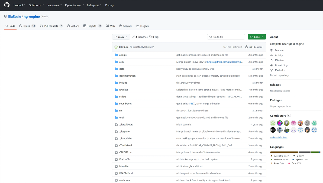Click the commit history clock icon
Image resolution: width=323 pixels, height=183 pixels.
(246, 47)
